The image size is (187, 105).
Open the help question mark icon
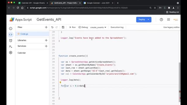coord(161,20)
